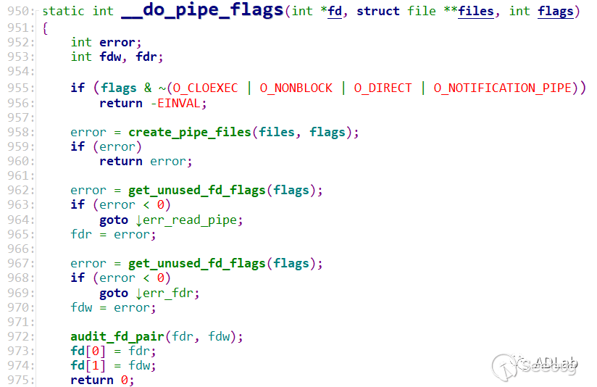This screenshot has height=387, width=597.
Task: Click the __do_pipe_flags function name
Action: pos(202,10)
